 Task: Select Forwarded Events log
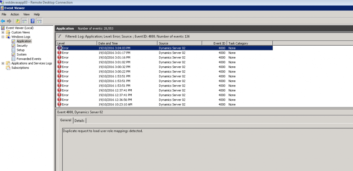[x=29, y=59]
